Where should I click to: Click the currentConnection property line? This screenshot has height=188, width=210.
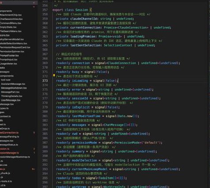(x=113, y=27)
